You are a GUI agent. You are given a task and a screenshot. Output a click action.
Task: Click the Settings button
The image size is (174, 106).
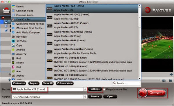pyautogui.click(x=95, y=89)
